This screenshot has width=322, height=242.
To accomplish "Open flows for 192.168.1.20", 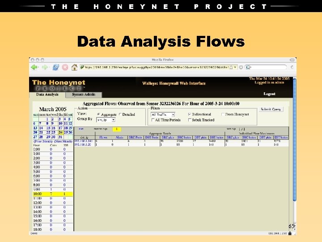I will pyautogui.click(x=83, y=145).
